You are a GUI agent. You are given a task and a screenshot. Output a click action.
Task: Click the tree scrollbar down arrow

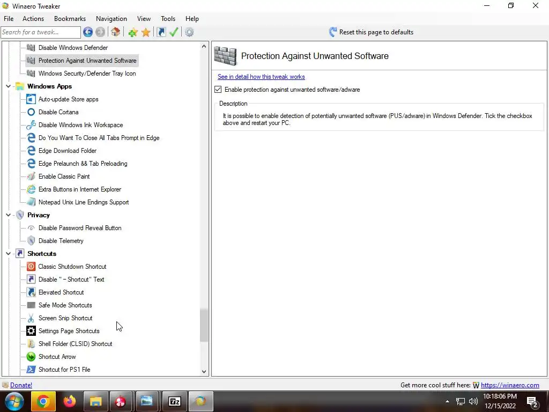pyautogui.click(x=204, y=372)
